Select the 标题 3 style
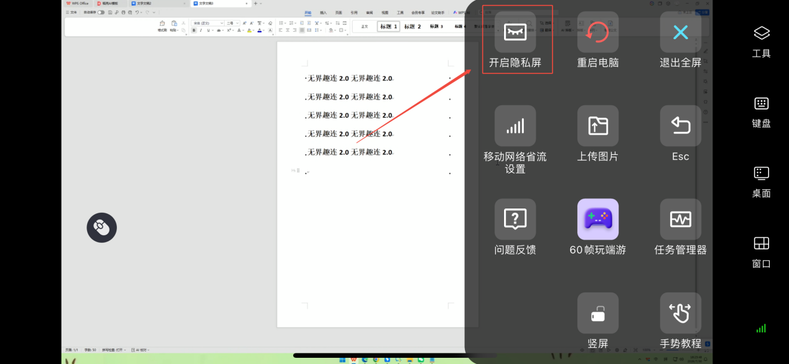Screen dimensions: 789x364 click(x=436, y=26)
